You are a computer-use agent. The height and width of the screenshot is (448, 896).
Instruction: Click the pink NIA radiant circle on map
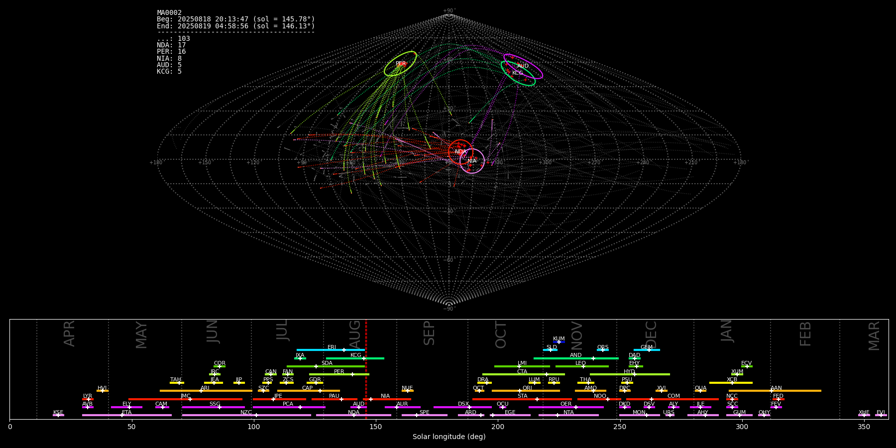point(472,161)
